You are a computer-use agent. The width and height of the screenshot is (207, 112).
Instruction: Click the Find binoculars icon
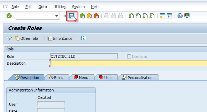(114, 16)
